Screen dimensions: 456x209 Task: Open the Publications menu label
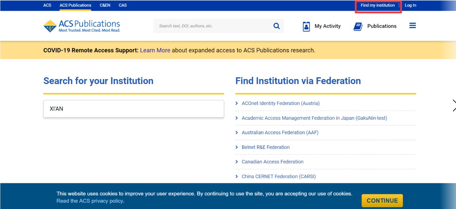[382, 26]
